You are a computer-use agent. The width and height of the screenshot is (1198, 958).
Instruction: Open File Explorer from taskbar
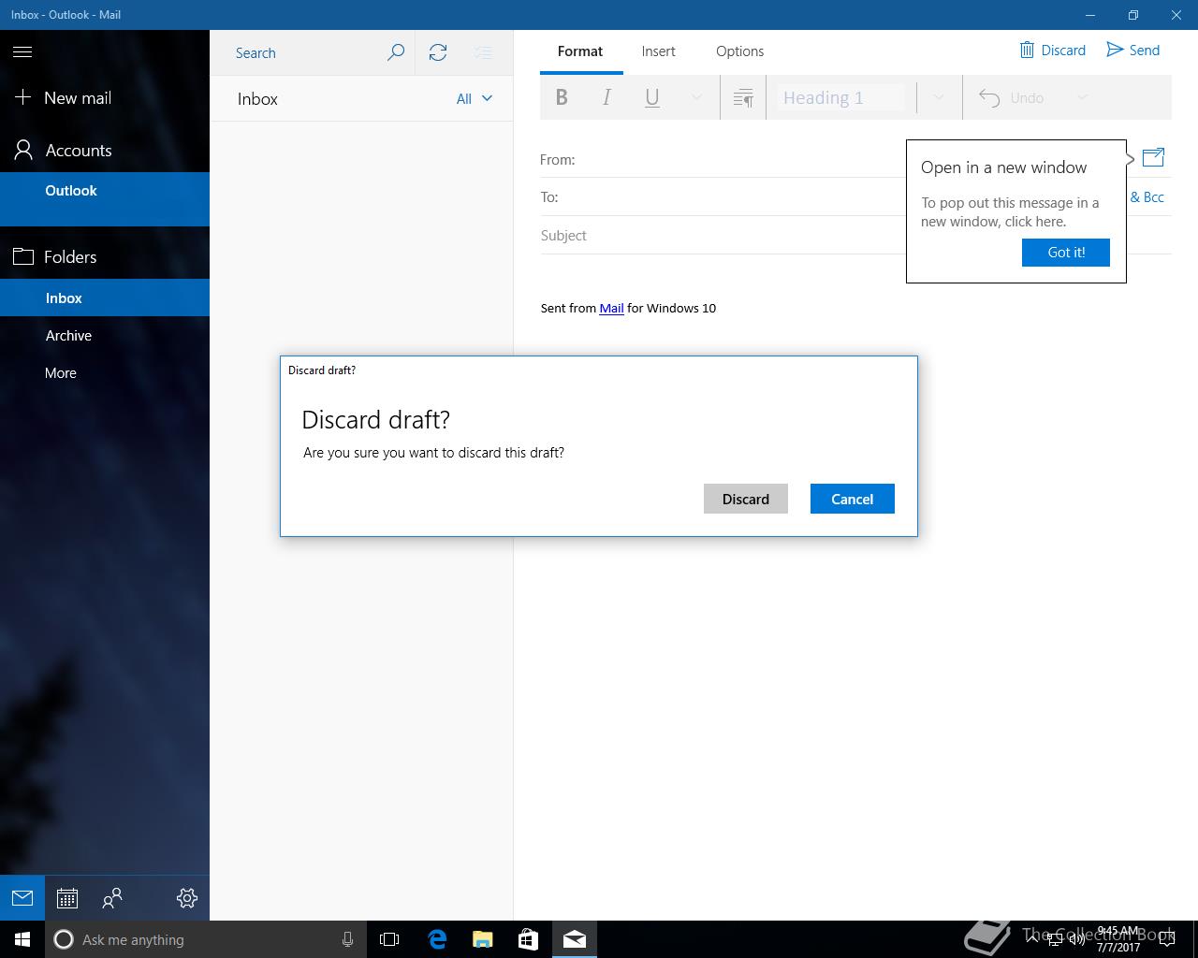(482, 939)
